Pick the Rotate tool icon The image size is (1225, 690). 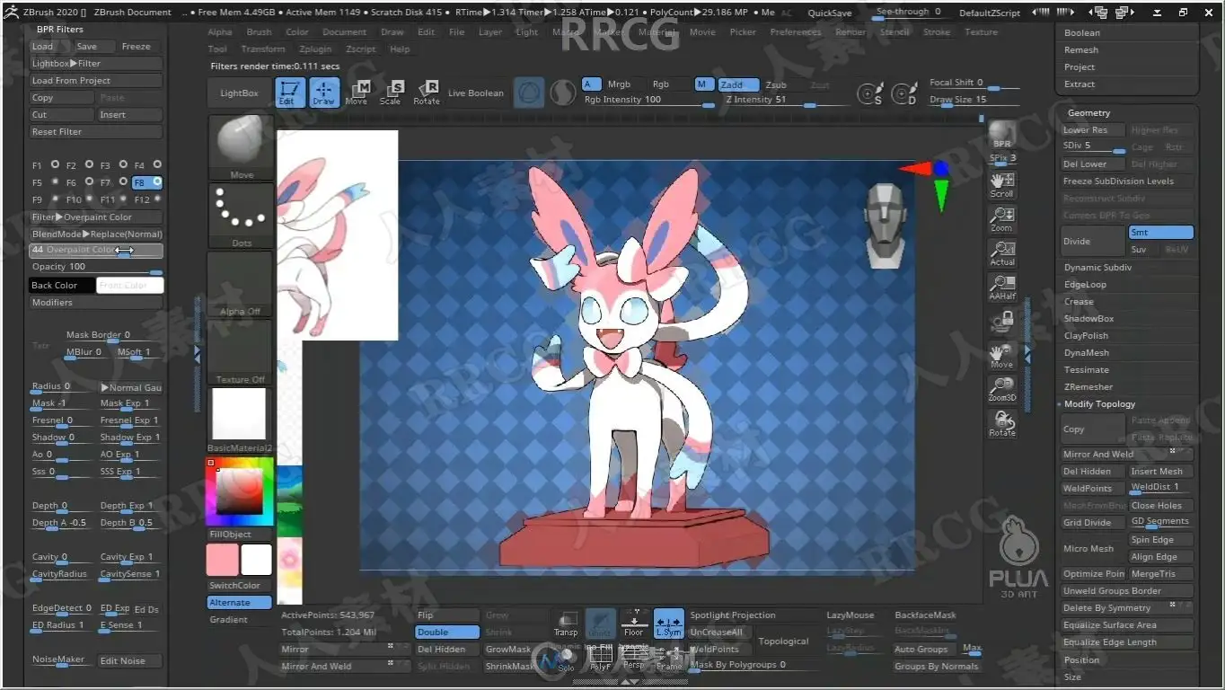pos(427,93)
